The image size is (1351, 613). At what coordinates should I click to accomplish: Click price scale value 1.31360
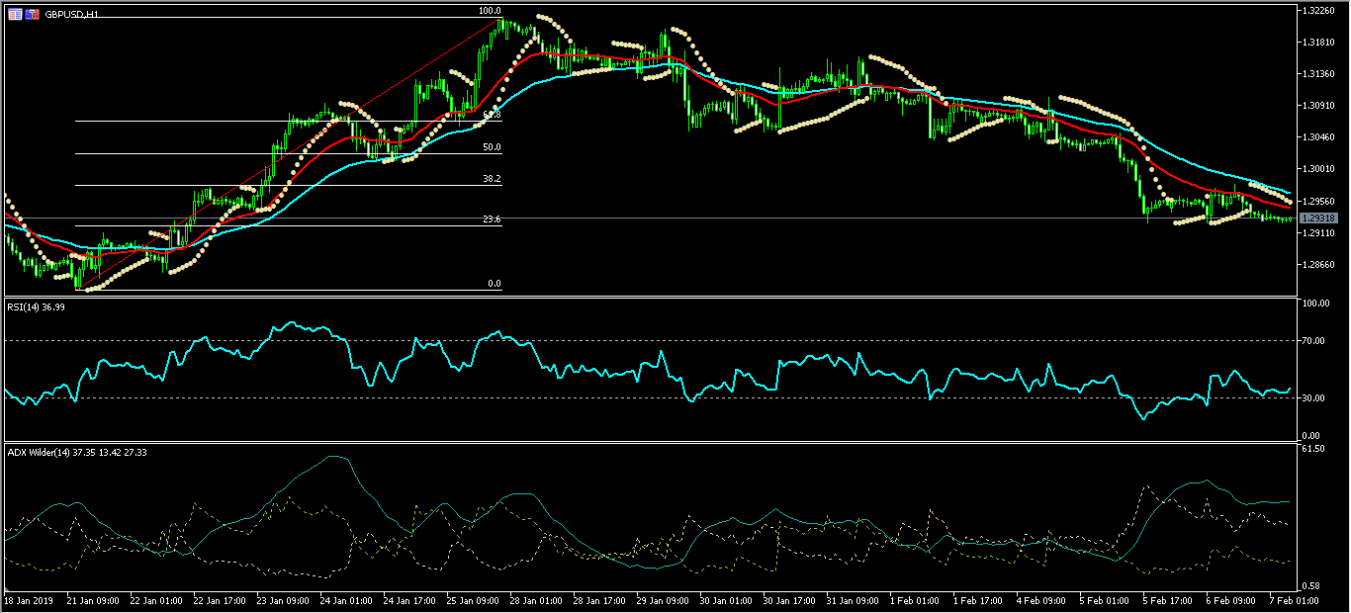coord(1320,74)
